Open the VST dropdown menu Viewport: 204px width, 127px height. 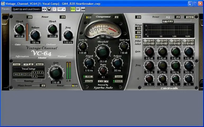coord(61,9)
